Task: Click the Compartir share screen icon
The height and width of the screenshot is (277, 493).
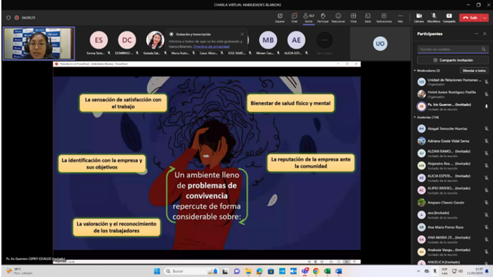Action: coord(449,18)
